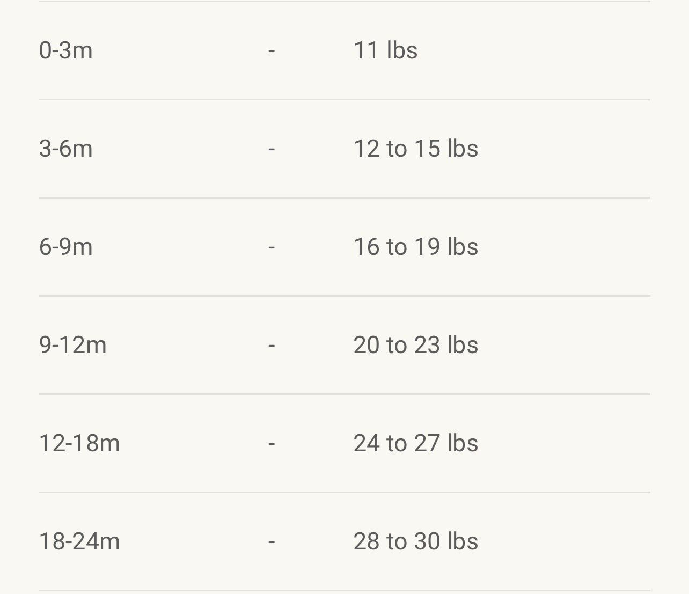Image resolution: width=689 pixels, height=594 pixels.
Task: Select the dash in the 6-9m row
Action: (272, 247)
